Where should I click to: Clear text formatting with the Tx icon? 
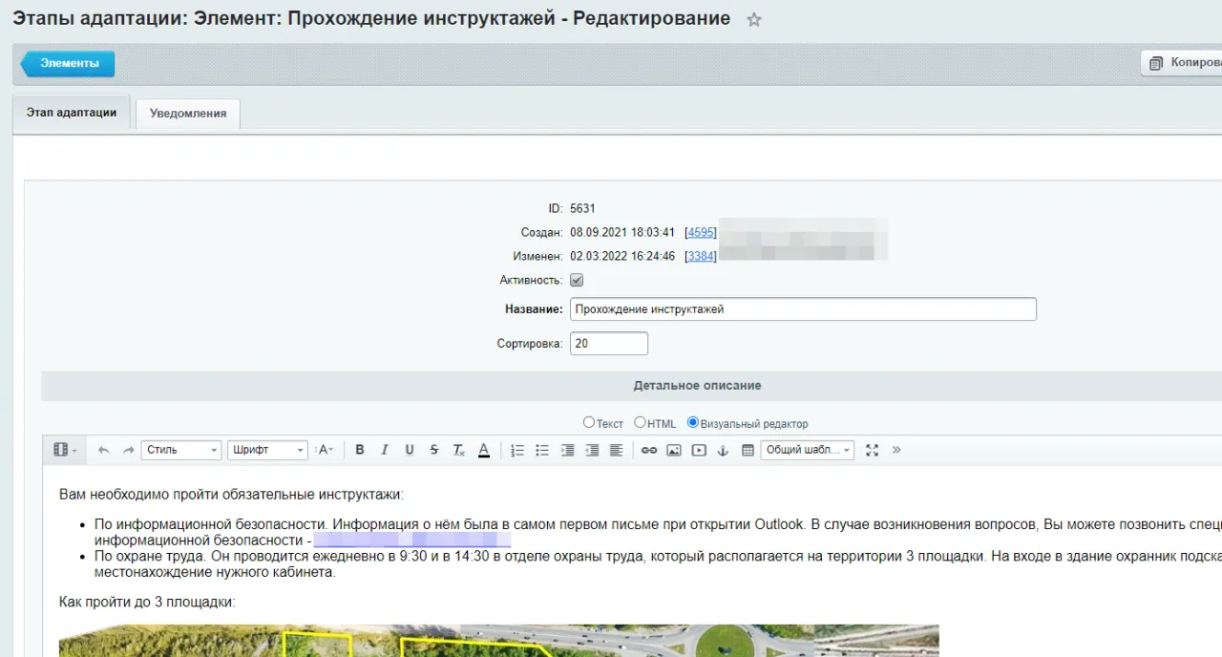(x=458, y=450)
